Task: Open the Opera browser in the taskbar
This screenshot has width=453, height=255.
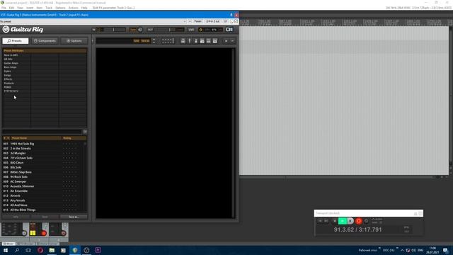Action: coord(40,250)
